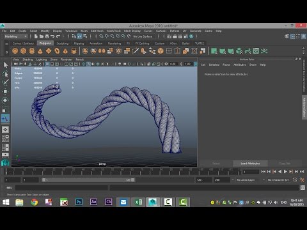307x230 pixels.
Task: Select the Rotate tool in toolbox
Action: pos(5,100)
